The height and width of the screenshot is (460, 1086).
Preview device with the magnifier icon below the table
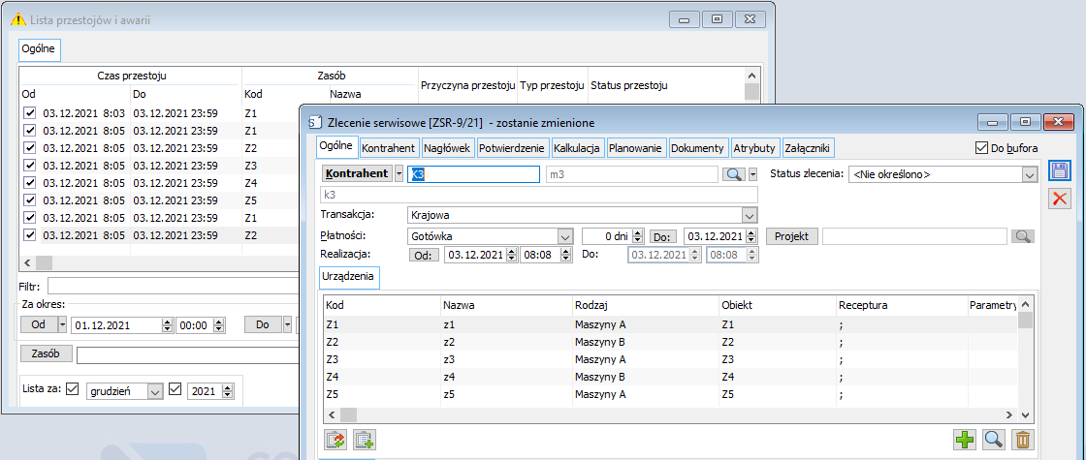994,439
